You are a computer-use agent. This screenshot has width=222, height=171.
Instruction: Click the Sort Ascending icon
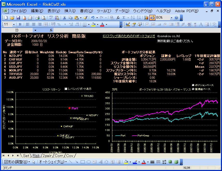click(x=132, y=18)
